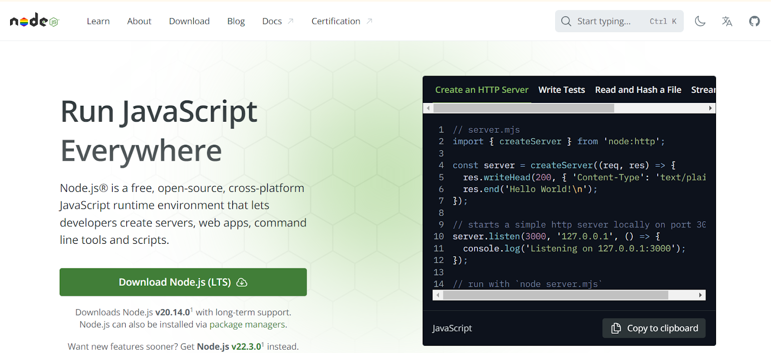Click the Node.js v22.3.0 link
This screenshot has width=771, height=353.
click(229, 346)
